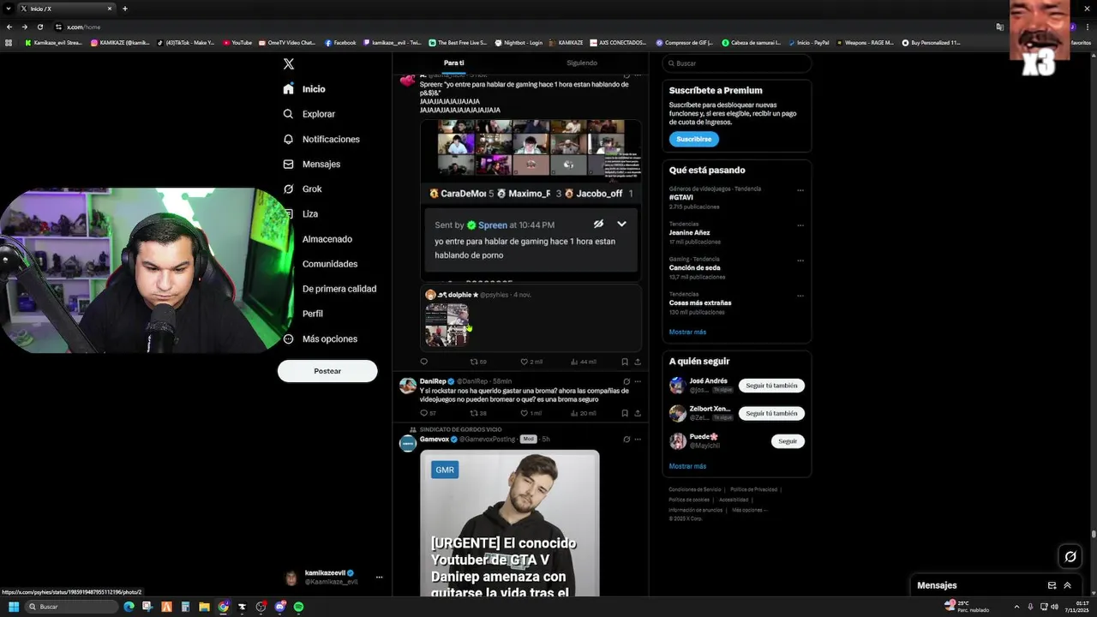Screen dimensions: 1097x617
Task: View DaniRep post stats 20 mil
Action: pyautogui.click(x=583, y=413)
